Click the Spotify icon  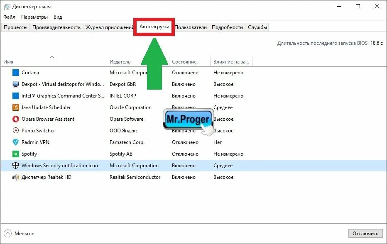15,154
